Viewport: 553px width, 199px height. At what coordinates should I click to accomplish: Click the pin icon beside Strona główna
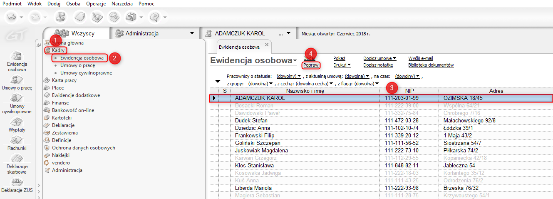[39, 44]
